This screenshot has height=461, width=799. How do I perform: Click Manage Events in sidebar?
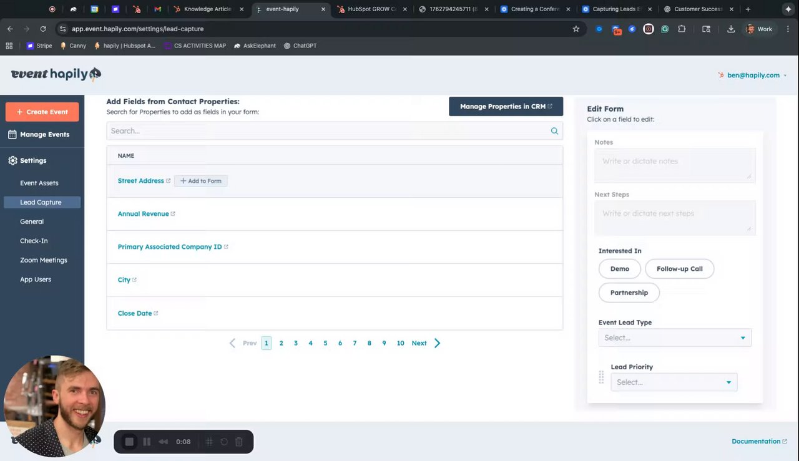(39, 135)
